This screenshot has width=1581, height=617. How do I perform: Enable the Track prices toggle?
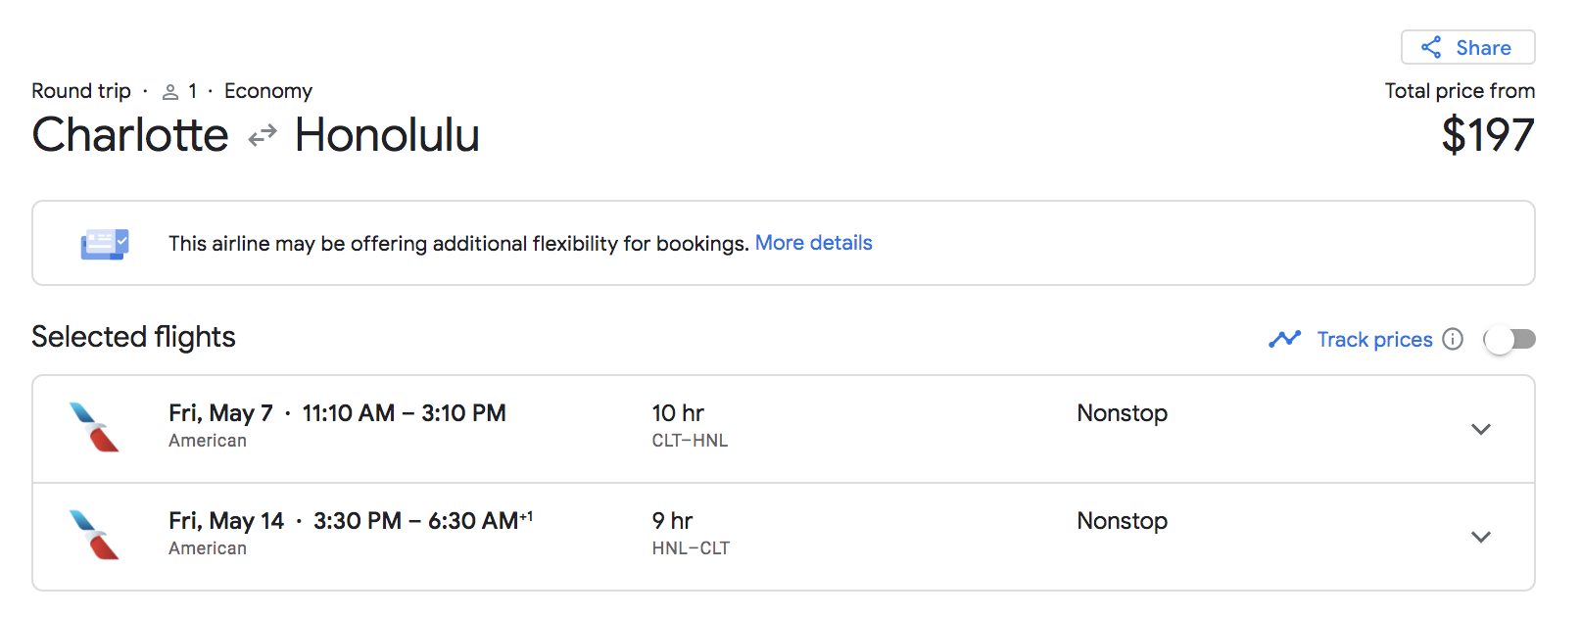1509,339
